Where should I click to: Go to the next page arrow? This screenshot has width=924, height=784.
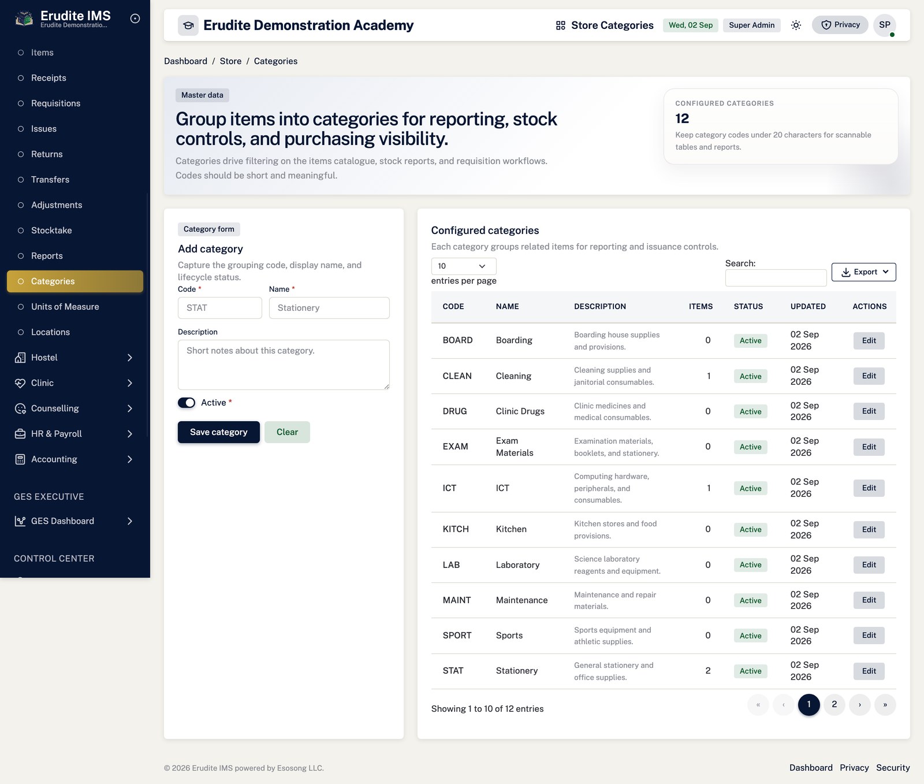click(x=860, y=705)
